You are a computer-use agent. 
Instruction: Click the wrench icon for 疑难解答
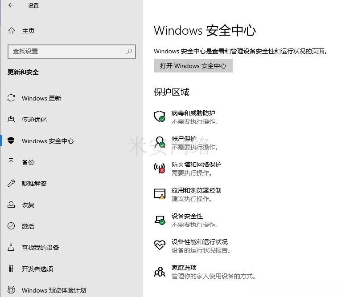point(11,183)
